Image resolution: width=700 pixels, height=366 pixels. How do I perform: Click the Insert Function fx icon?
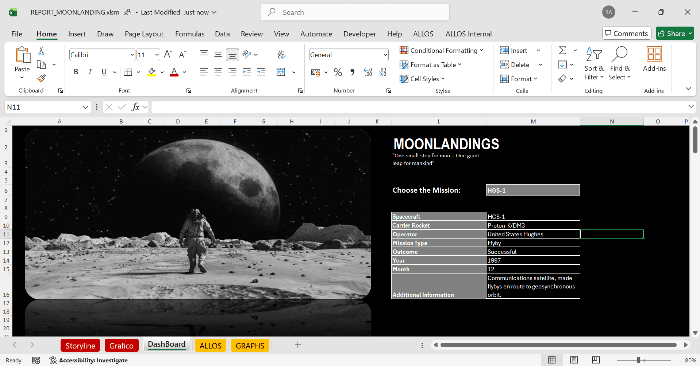[x=135, y=107]
